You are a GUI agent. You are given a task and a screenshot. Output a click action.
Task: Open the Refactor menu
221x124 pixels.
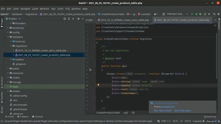click(45, 9)
